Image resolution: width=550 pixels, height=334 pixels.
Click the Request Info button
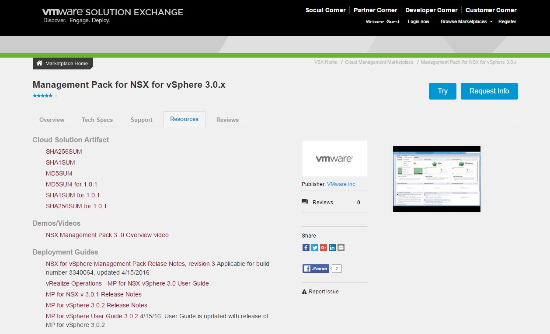pos(489,91)
